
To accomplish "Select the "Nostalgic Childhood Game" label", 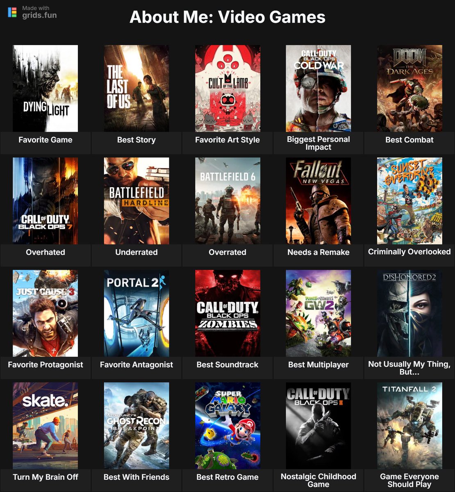I will pyautogui.click(x=318, y=480).
